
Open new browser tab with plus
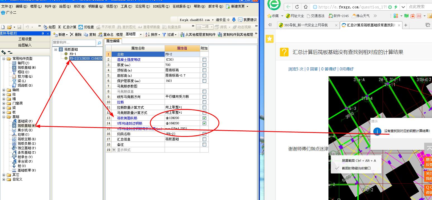pos(406,25)
